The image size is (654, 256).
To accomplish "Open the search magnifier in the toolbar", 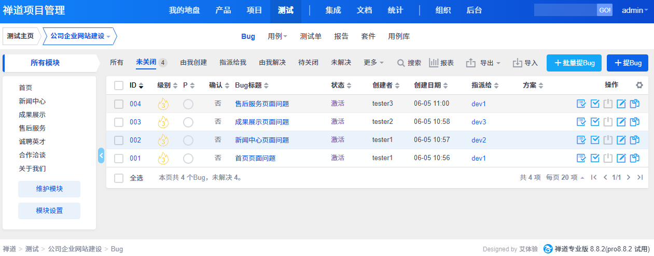I will coord(401,63).
